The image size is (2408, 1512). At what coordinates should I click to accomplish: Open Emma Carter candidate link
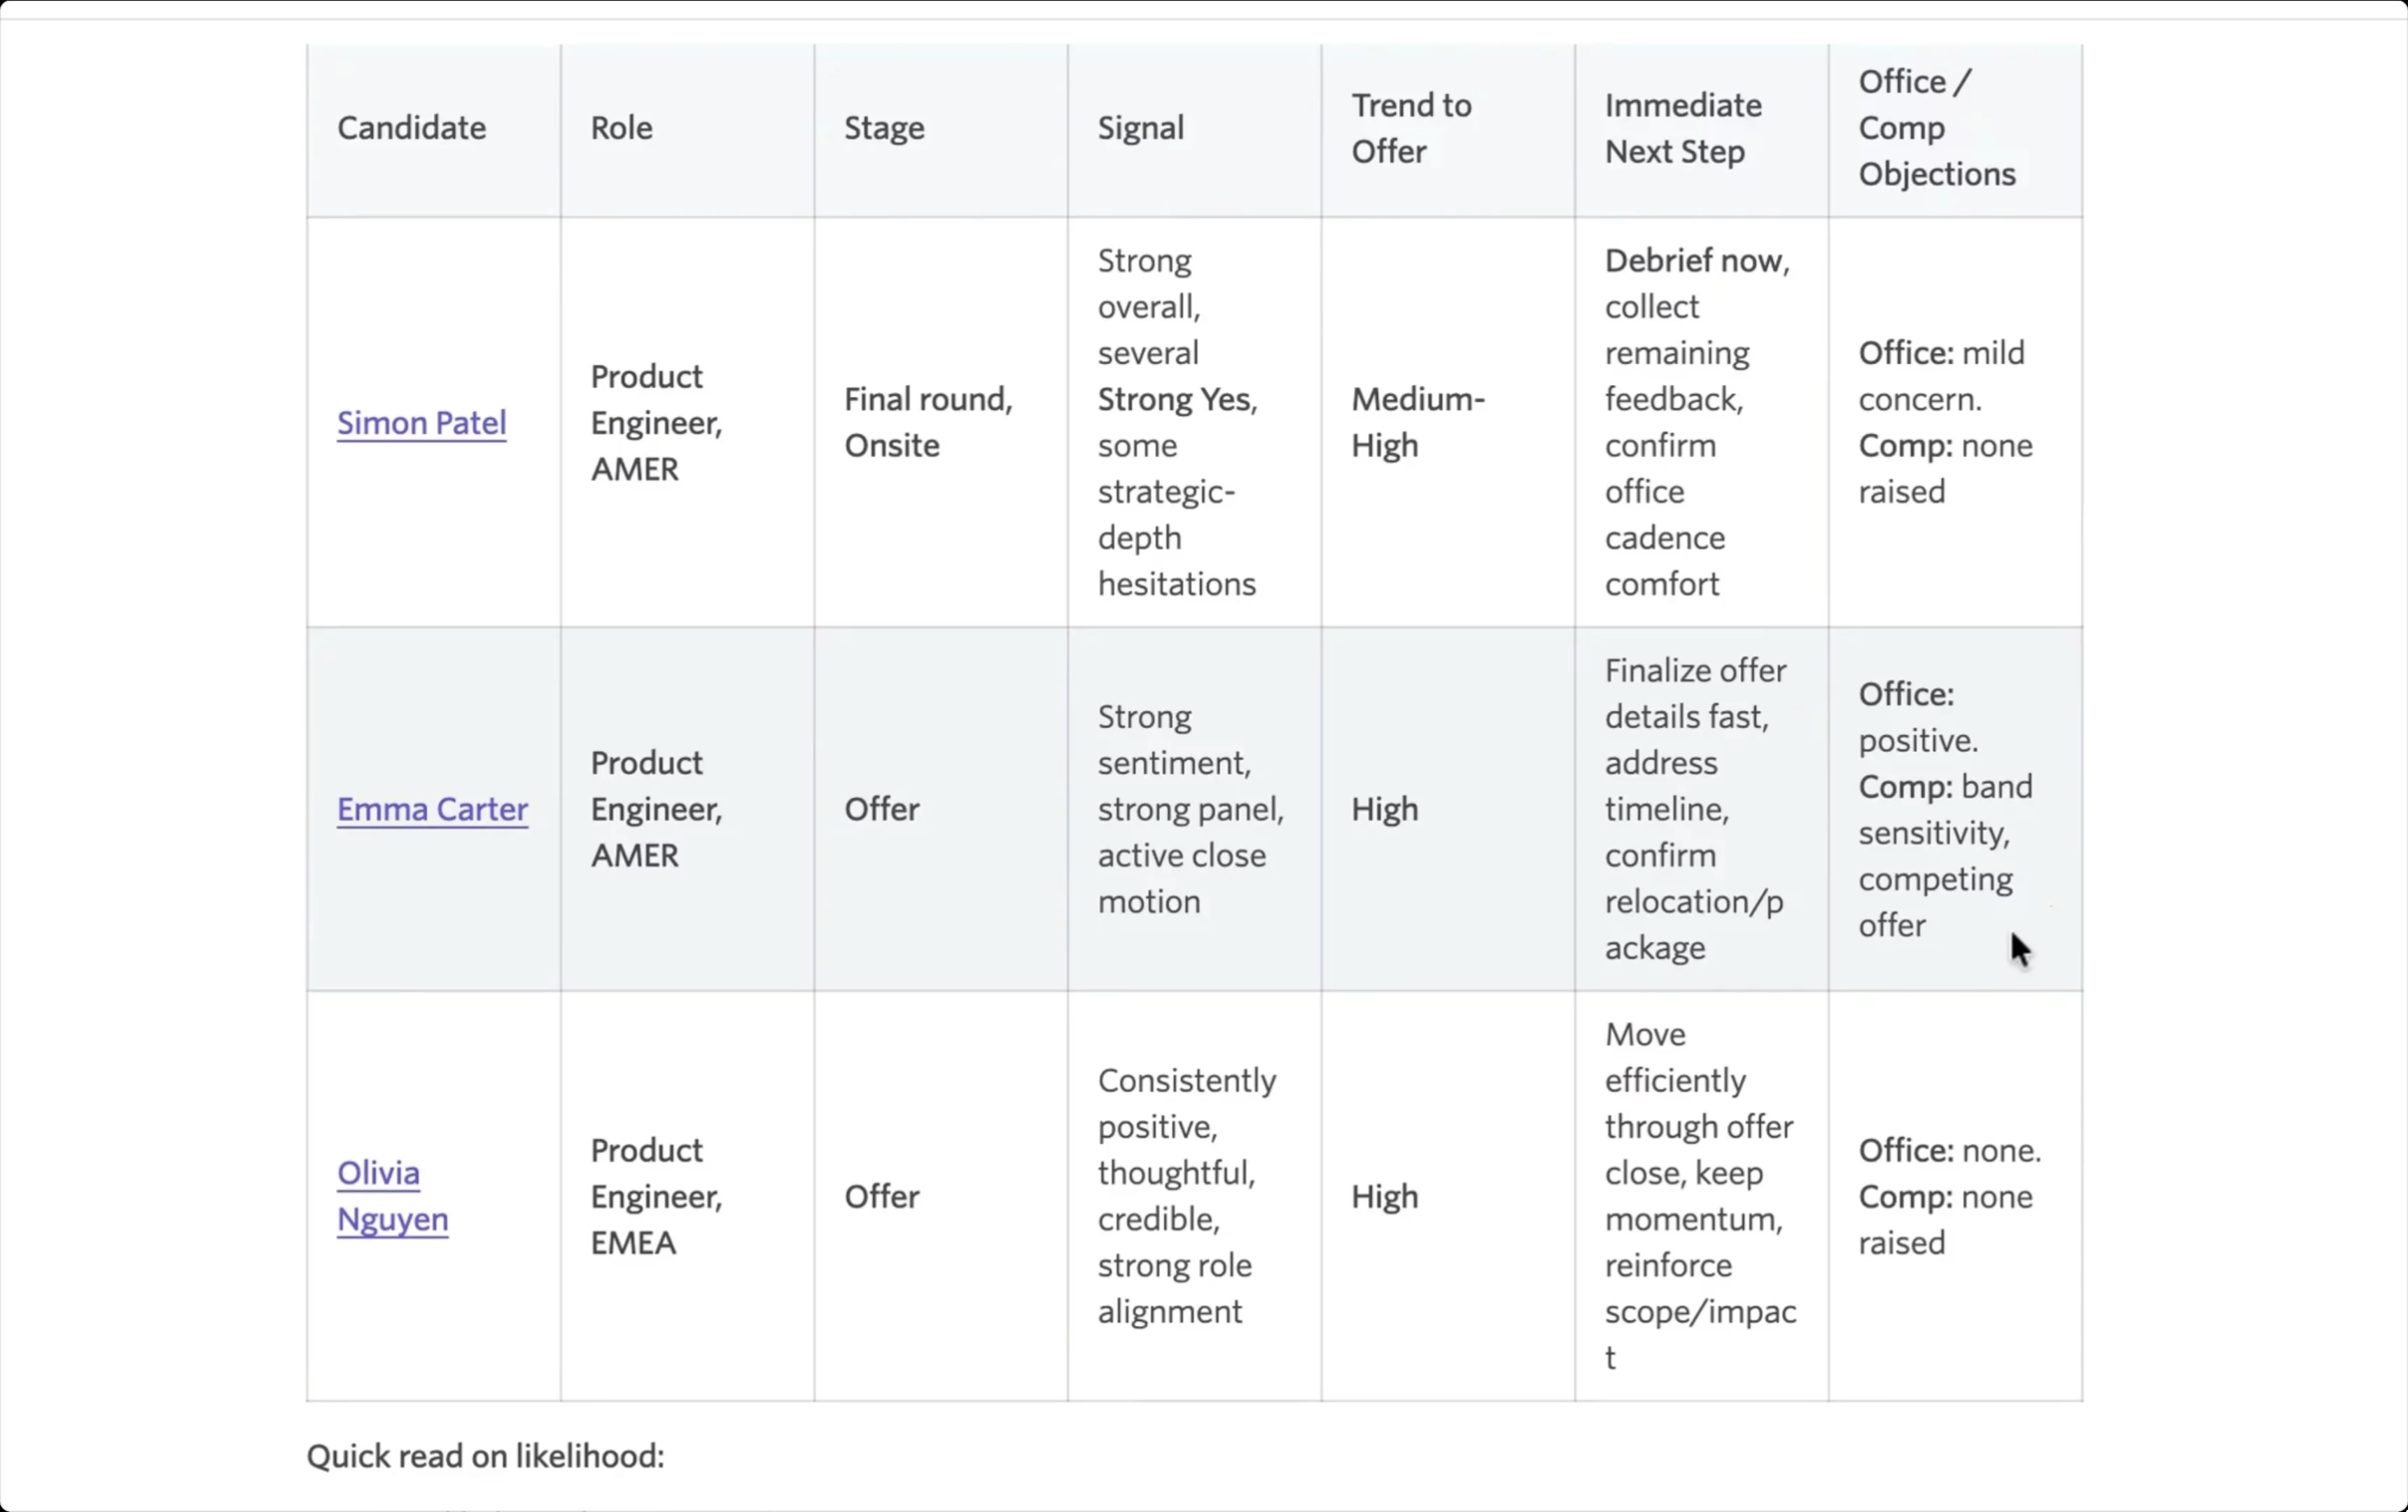point(432,809)
